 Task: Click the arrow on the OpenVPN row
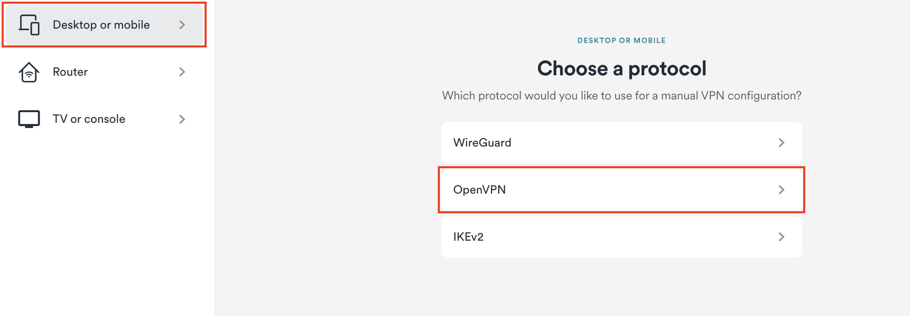(x=781, y=190)
